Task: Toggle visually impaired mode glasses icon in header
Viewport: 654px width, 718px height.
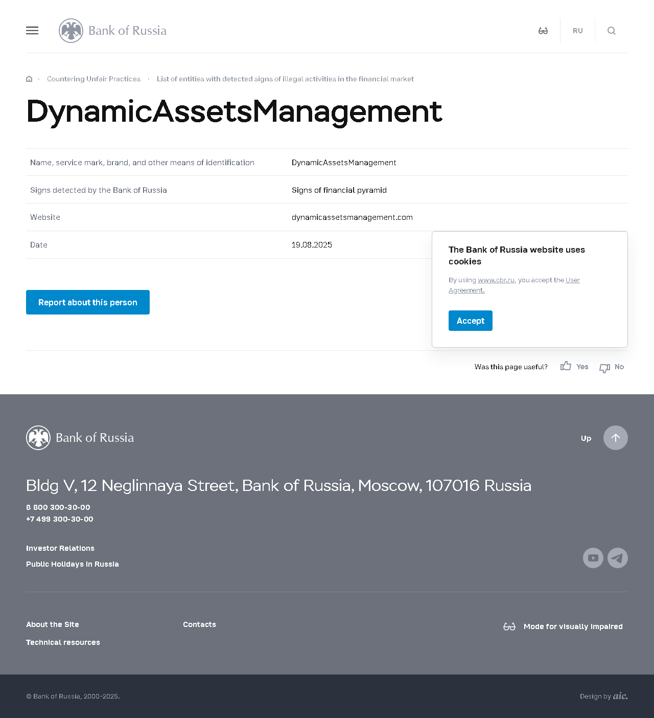Action: [543, 31]
